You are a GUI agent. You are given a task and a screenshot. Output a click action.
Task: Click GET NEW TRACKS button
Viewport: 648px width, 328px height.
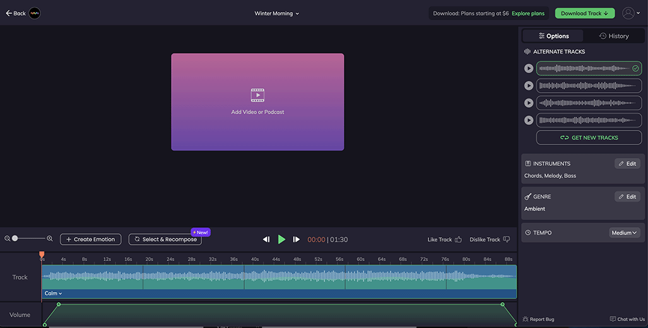[x=589, y=138]
